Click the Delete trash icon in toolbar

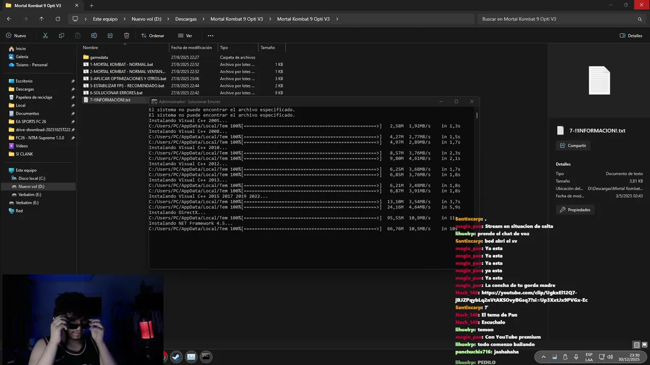click(x=126, y=35)
